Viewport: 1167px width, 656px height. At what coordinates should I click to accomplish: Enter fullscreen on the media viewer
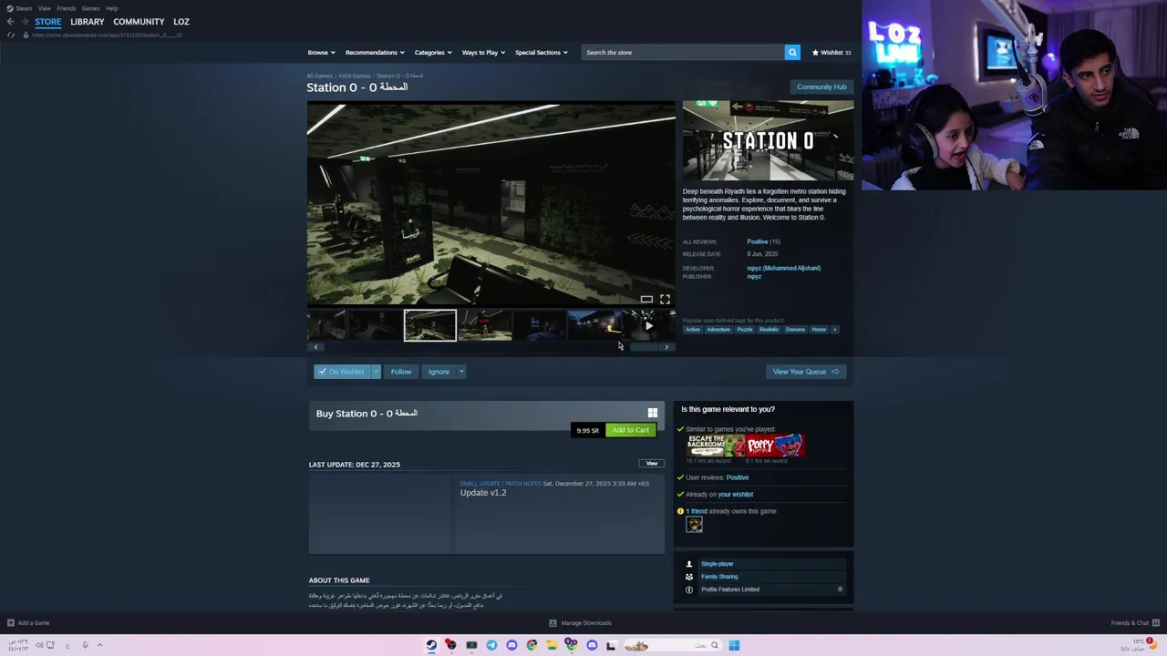(665, 299)
